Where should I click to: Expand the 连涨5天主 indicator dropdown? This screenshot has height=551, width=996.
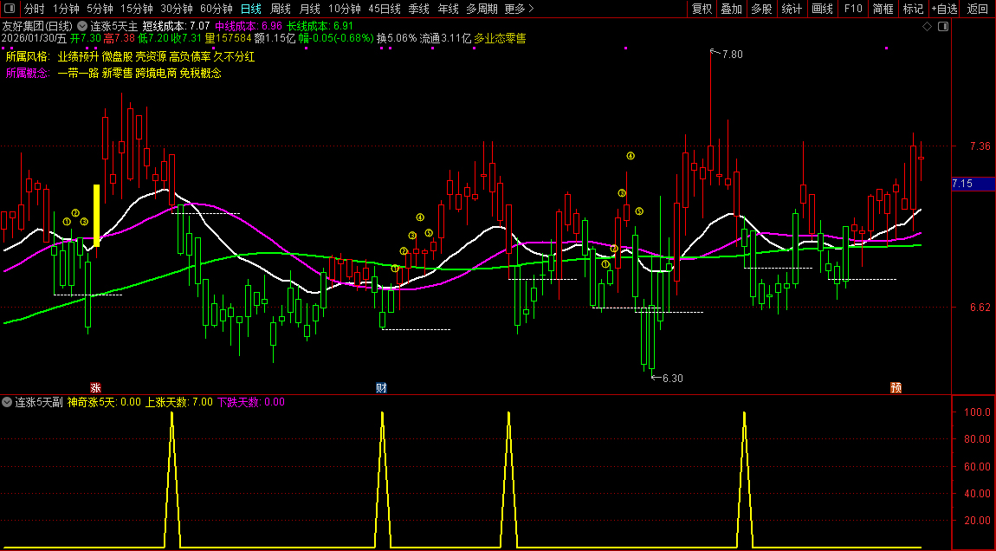click(82, 26)
